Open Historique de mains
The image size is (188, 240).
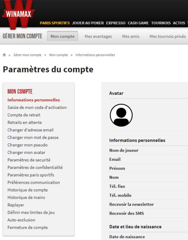(26, 198)
